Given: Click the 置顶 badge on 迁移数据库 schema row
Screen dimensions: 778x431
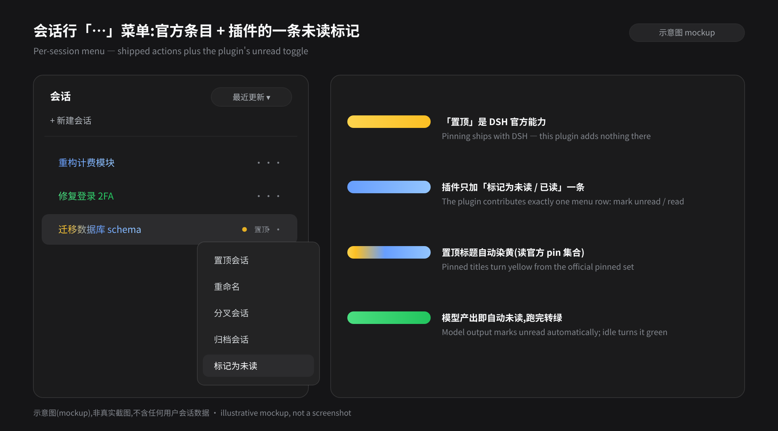Looking at the screenshot, I should pyautogui.click(x=262, y=229).
